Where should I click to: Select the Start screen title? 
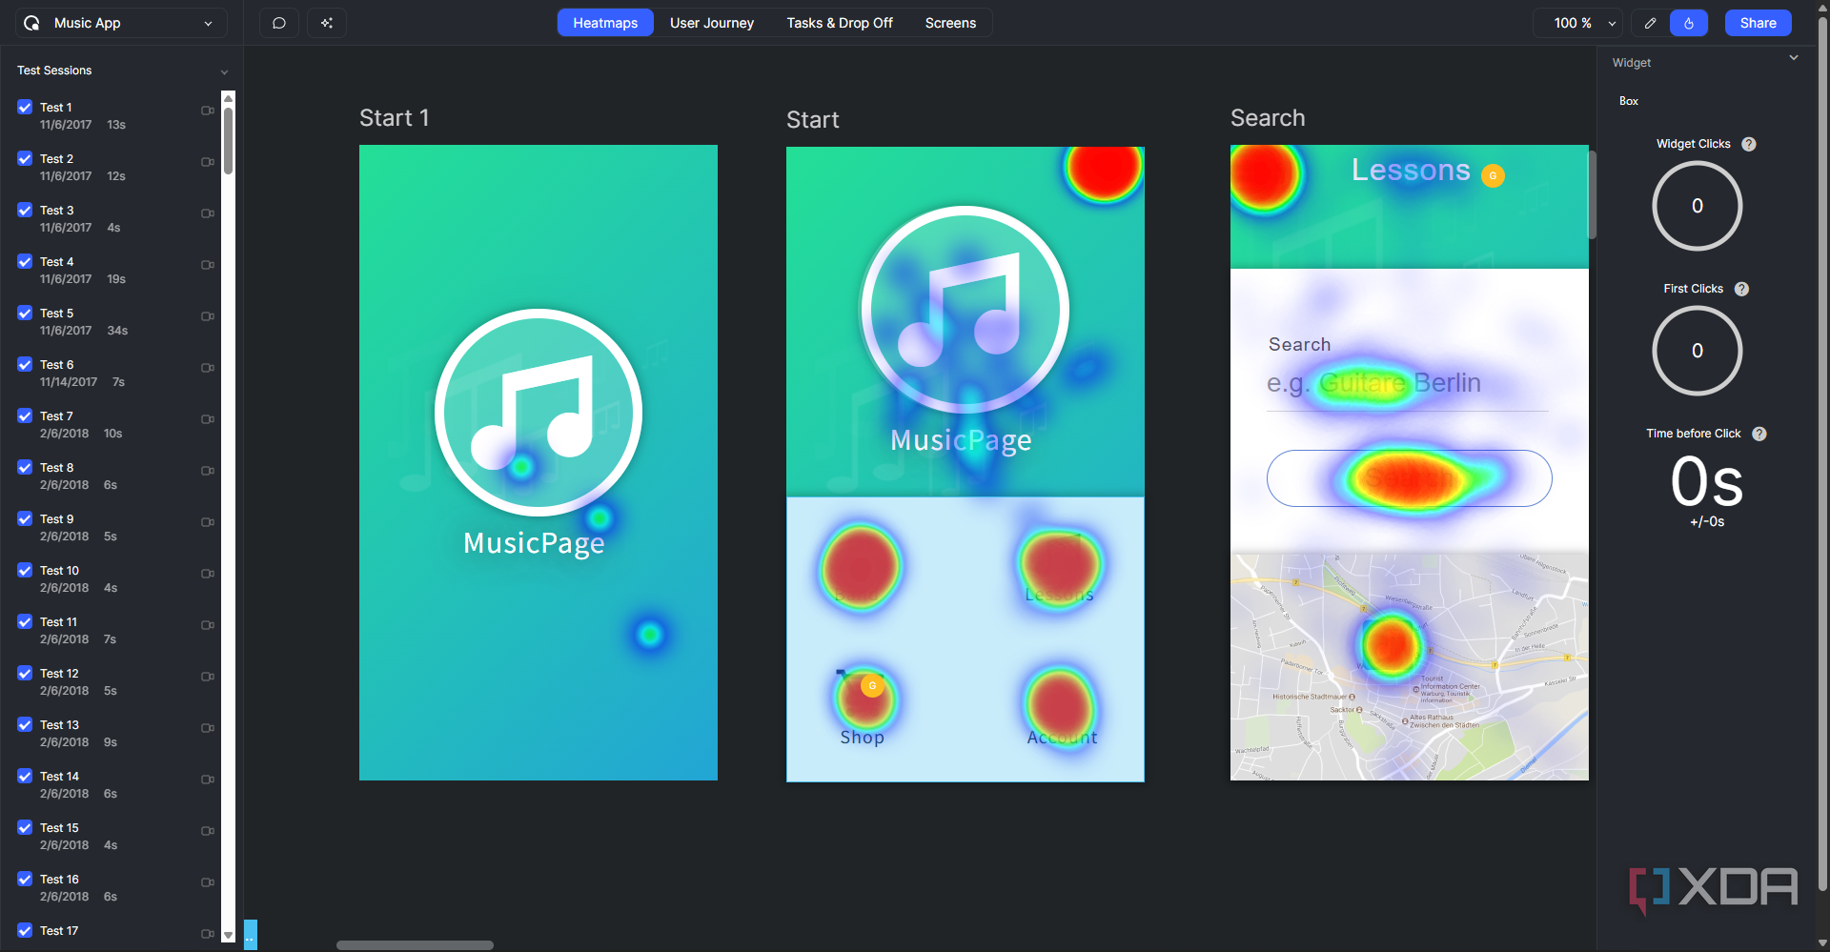tap(812, 120)
